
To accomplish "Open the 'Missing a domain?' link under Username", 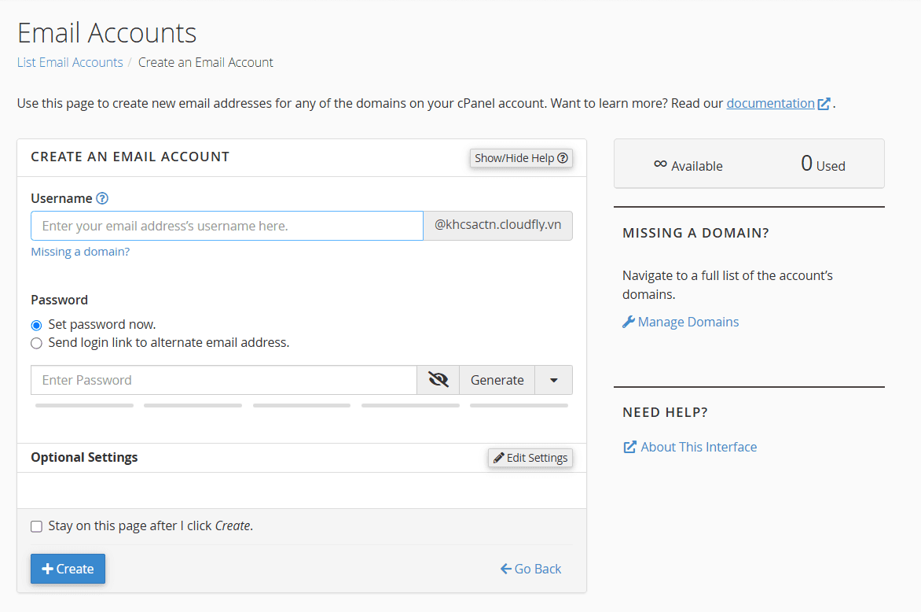I will click(80, 252).
